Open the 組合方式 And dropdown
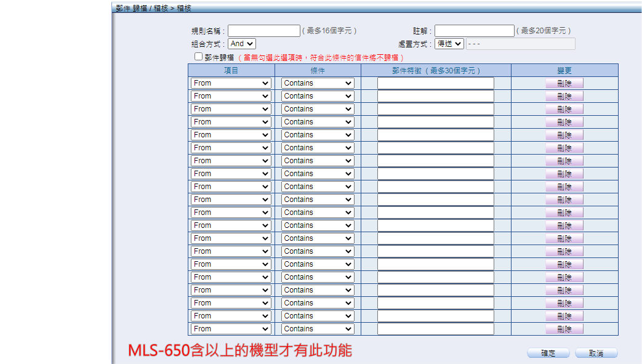This screenshot has width=642, height=364. [241, 44]
